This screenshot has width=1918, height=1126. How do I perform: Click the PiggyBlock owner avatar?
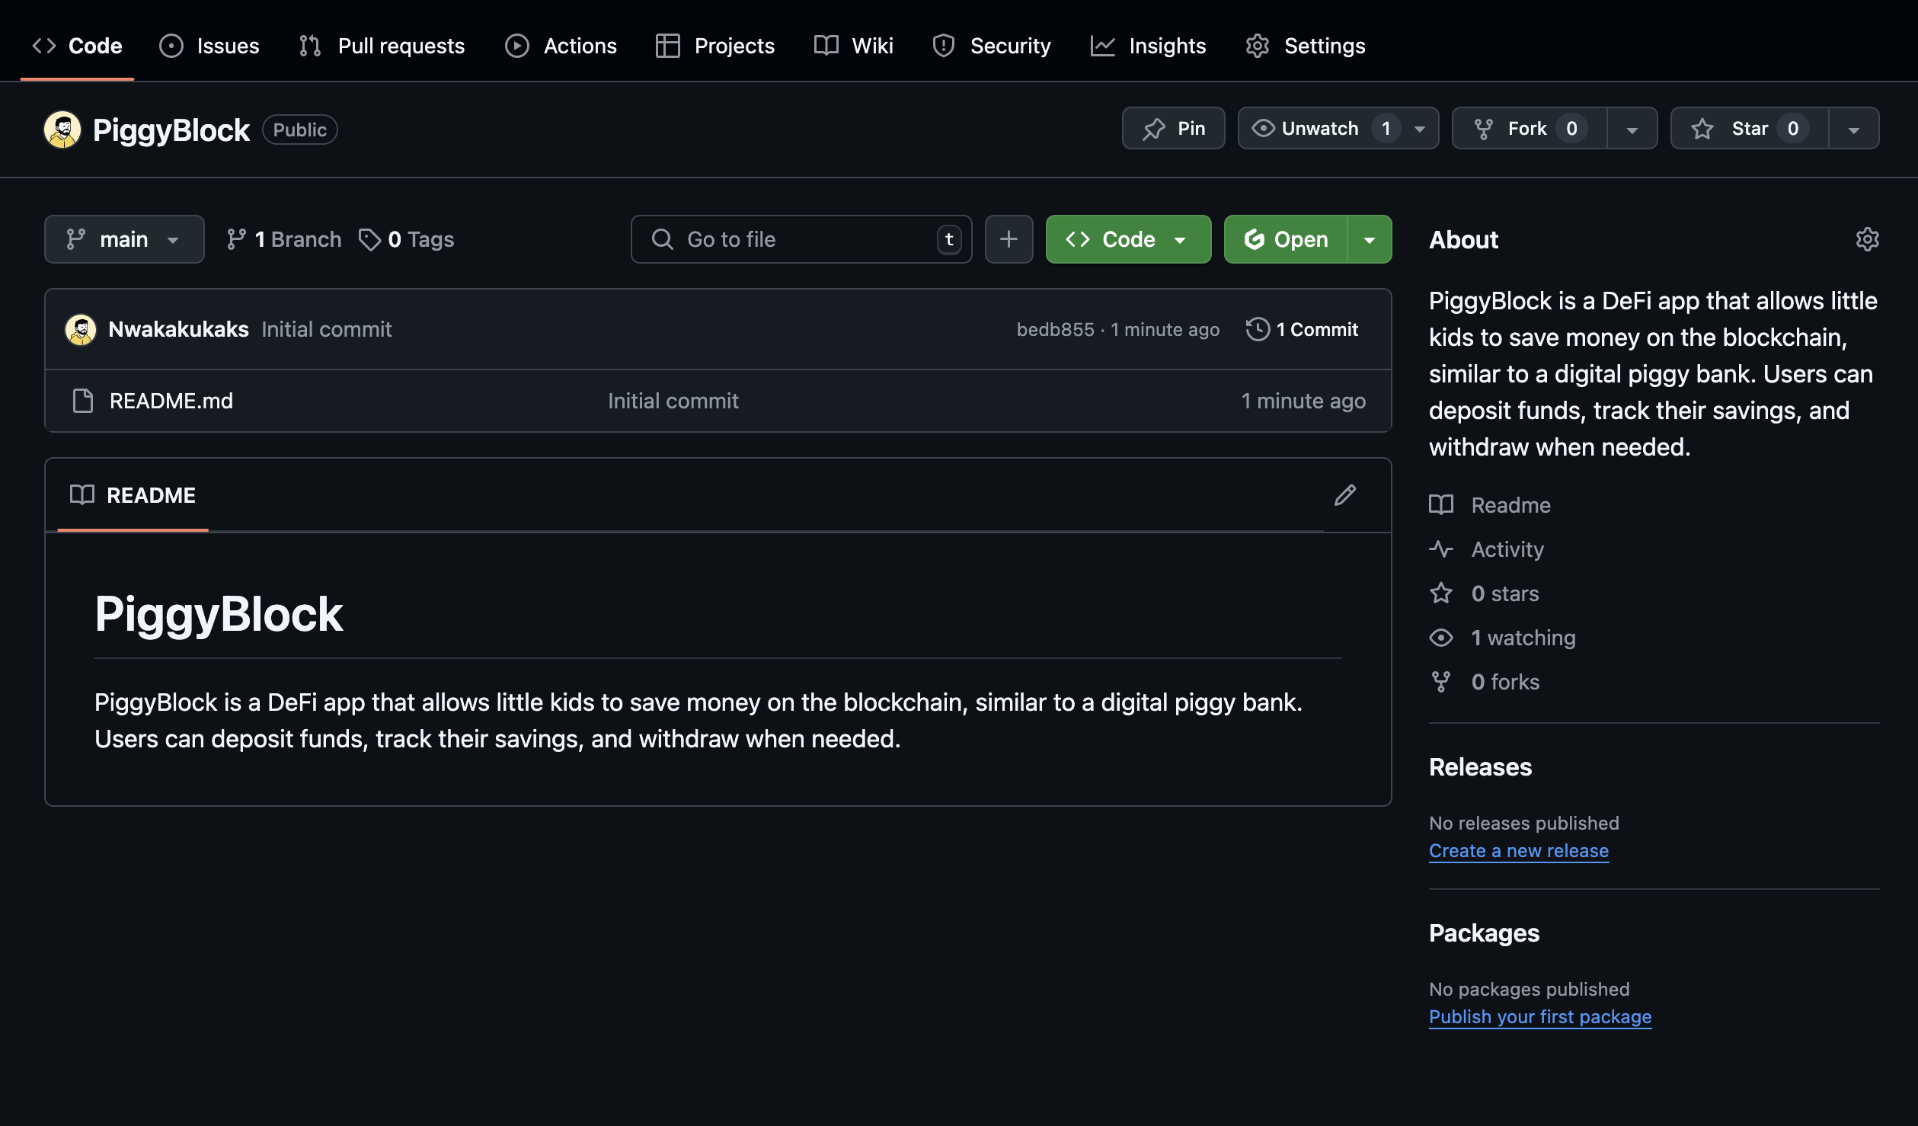click(x=62, y=130)
